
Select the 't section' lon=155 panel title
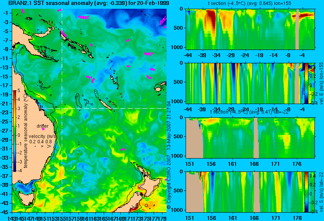click(250, 3)
